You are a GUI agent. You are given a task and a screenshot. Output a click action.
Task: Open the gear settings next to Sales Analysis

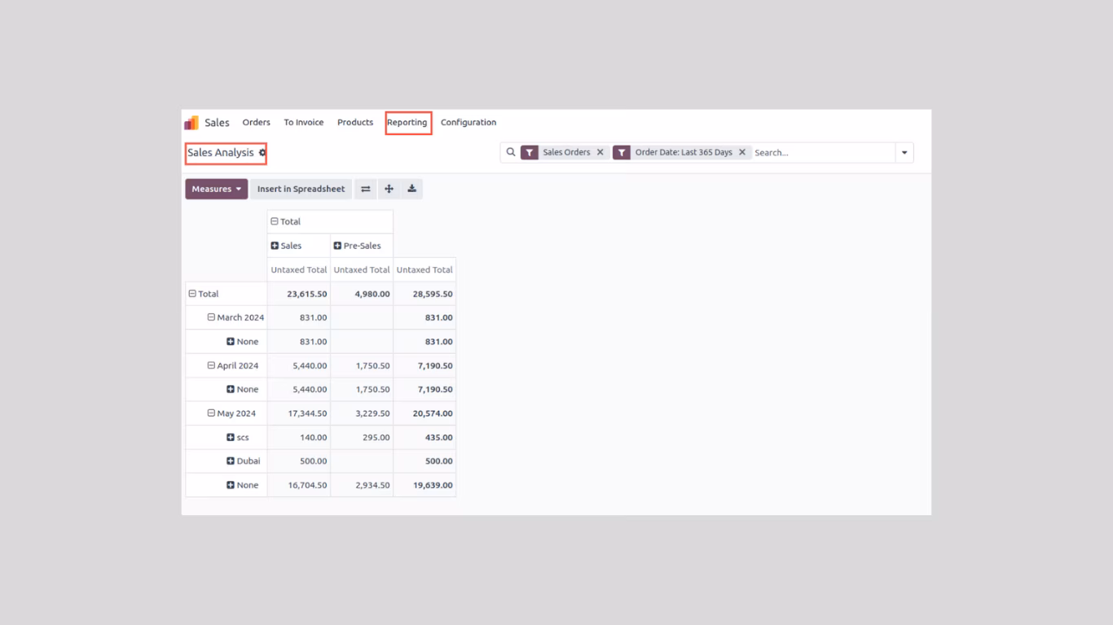click(262, 153)
